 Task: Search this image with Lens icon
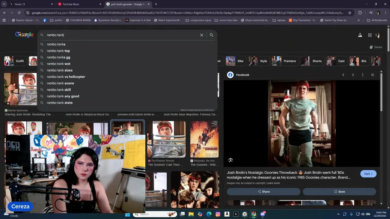click(x=230, y=160)
